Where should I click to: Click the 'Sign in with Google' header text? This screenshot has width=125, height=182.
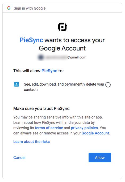30,8
